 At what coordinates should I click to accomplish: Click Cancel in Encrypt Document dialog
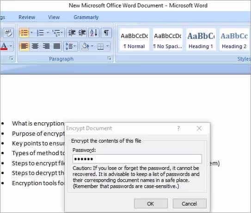[x=190, y=204]
